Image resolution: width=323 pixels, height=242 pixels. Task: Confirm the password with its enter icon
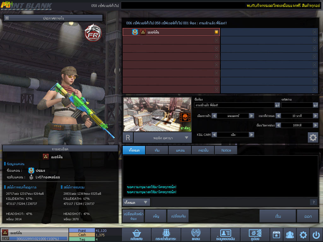tap(315, 105)
